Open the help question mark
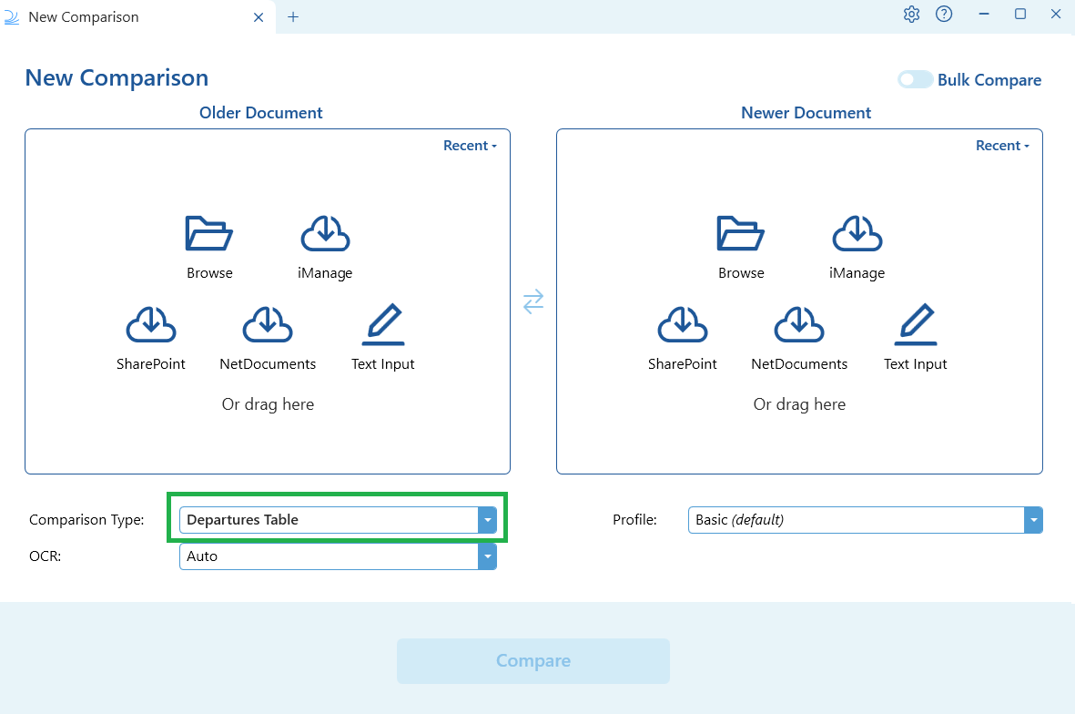 (x=944, y=15)
